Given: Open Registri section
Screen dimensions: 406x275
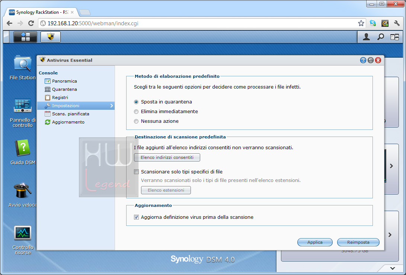Looking at the screenshot, I should (76, 97).
